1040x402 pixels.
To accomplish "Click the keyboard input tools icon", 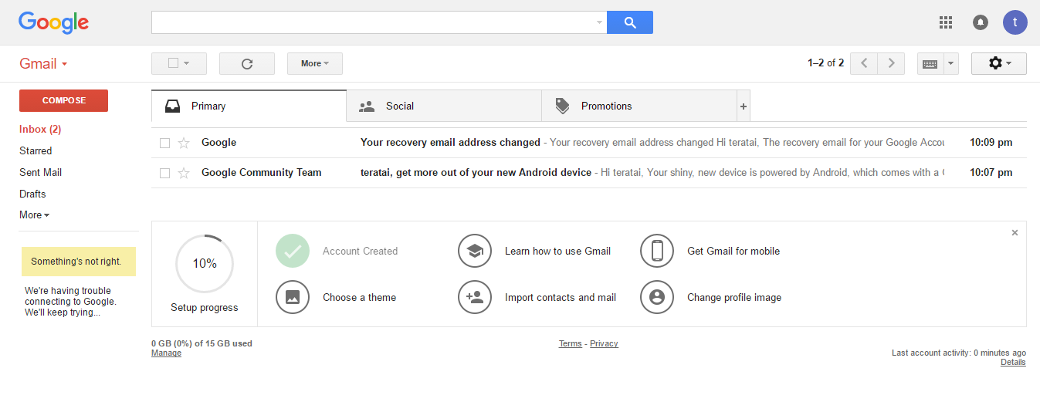I will point(930,64).
